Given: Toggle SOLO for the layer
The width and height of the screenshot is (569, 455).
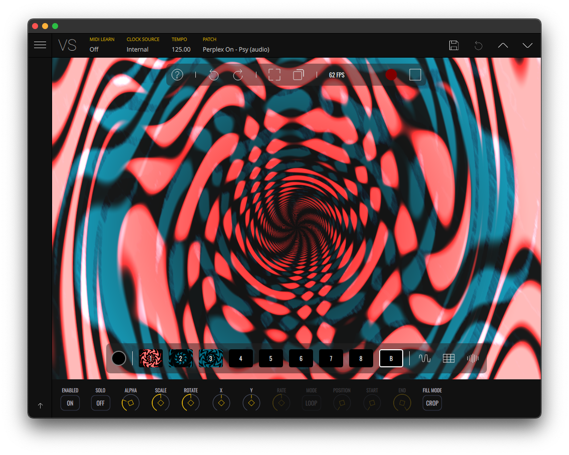Looking at the screenshot, I should tap(101, 403).
